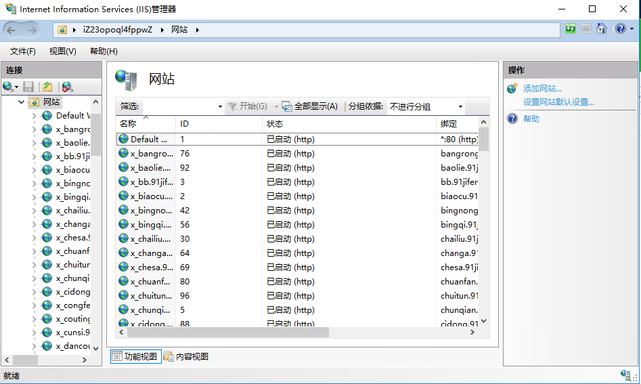Collapse the 网站 tree node

point(21,102)
